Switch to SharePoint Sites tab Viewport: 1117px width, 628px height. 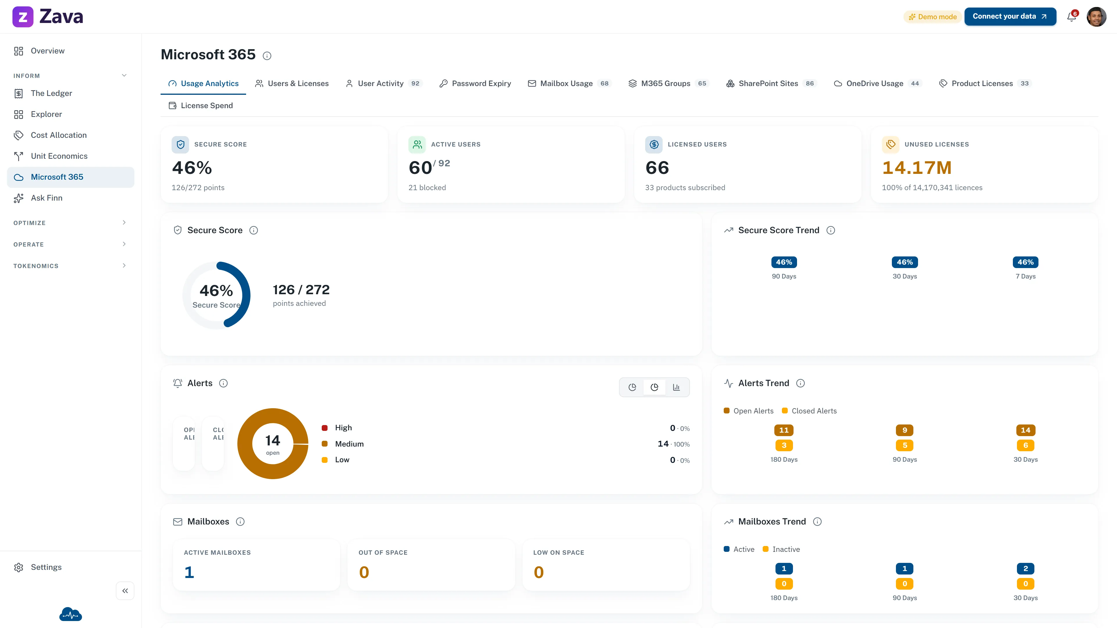pyautogui.click(x=772, y=84)
